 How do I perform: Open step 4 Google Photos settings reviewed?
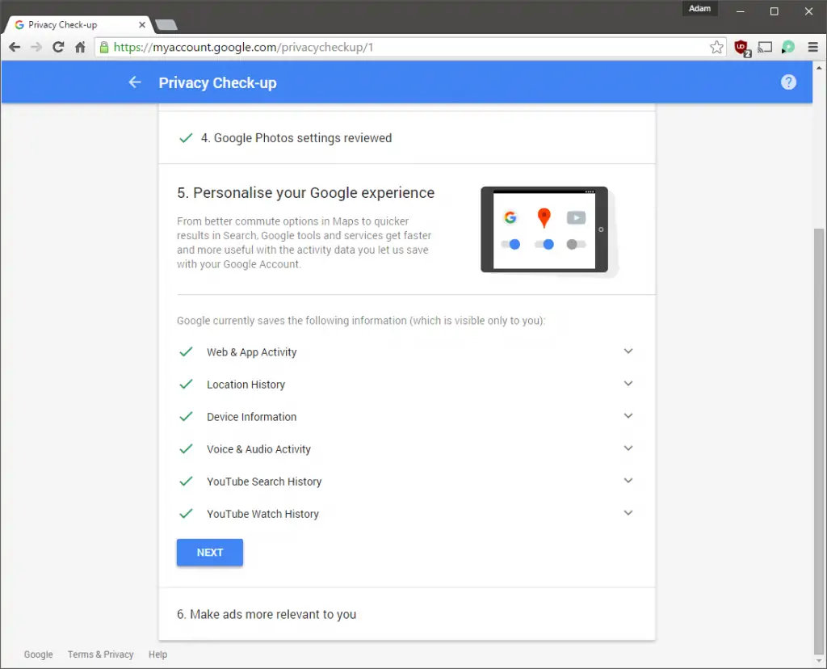[x=407, y=137]
